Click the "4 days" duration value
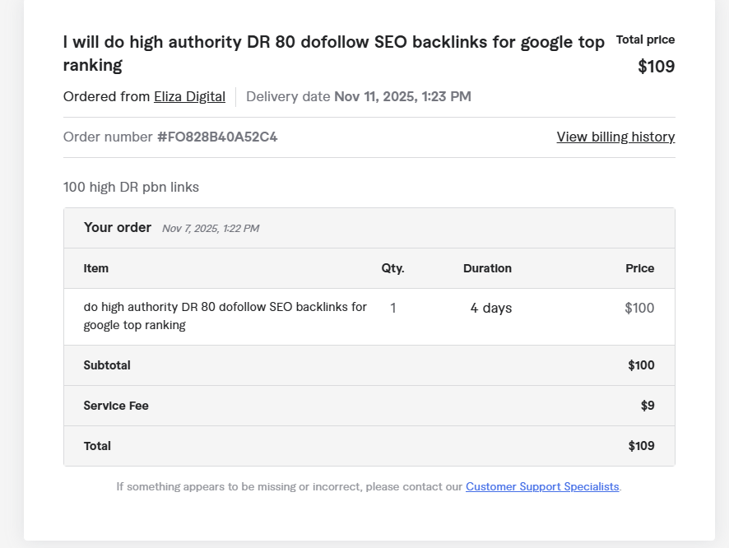Image resolution: width=729 pixels, height=548 pixels. point(491,308)
